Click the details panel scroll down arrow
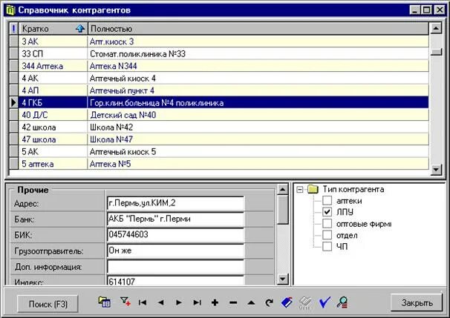450x318 pixels. click(283, 279)
